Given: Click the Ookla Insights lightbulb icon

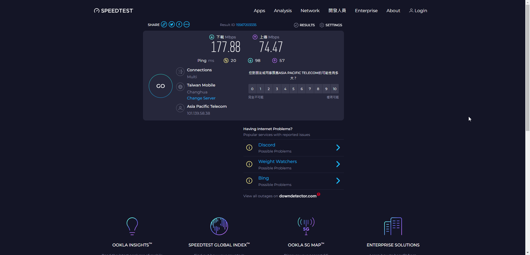Looking at the screenshot, I should (132, 226).
